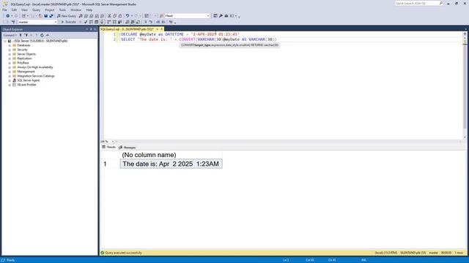This screenshot has height=263, width=469.
Task: Open the Query menu
Action: pos(36,9)
